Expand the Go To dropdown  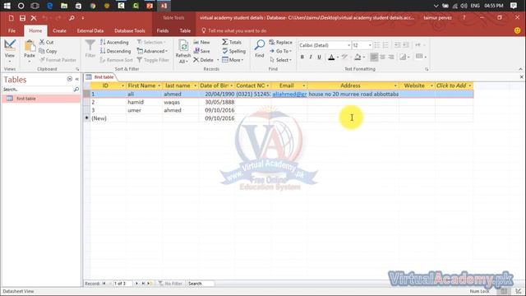[x=281, y=51]
